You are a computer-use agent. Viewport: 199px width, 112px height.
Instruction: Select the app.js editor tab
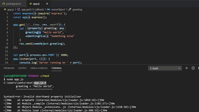tap(36, 4)
